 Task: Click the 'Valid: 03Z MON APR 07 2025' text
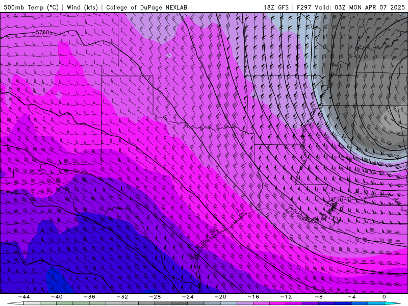point(360,7)
